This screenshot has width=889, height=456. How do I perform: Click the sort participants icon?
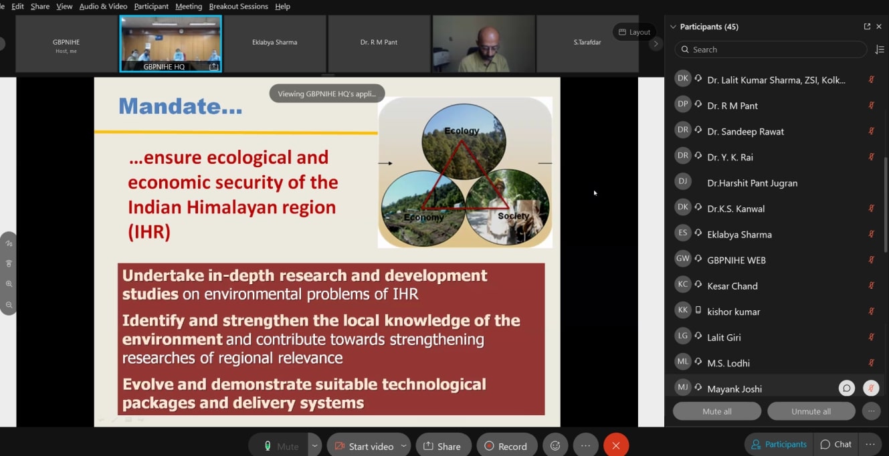coord(880,49)
